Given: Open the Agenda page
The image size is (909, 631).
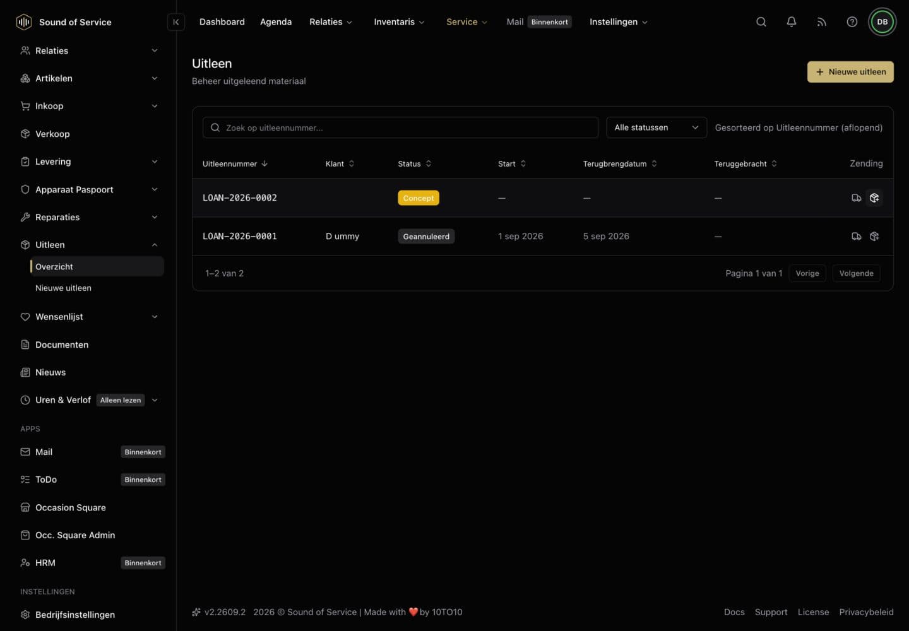Looking at the screenshot, I should tap(276, 22).
